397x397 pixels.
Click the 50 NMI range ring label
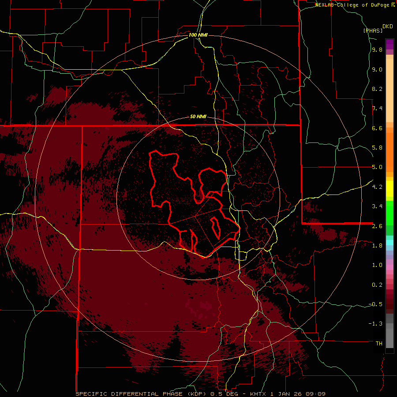198,117
